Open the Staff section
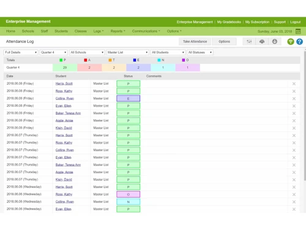This screenshot has width=306, height=230. click(x=44, y=31)
